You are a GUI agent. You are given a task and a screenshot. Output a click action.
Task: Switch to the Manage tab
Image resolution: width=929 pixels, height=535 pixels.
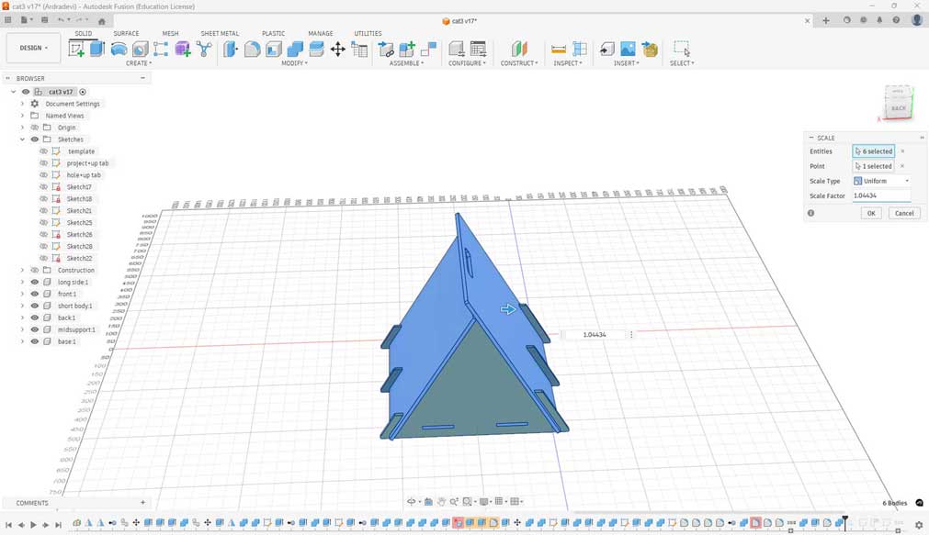pos(321,33)
